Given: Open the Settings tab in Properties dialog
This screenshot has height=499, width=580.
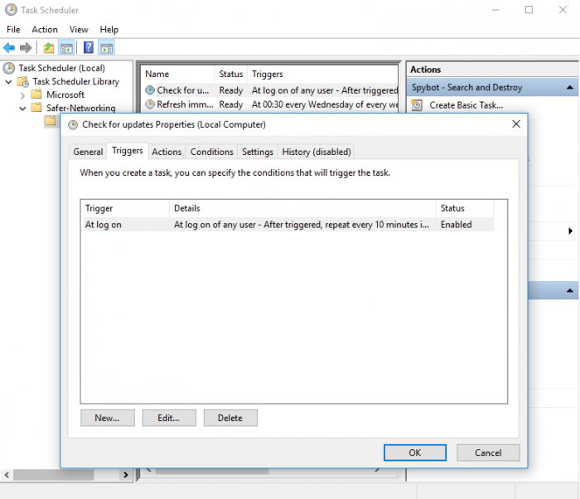Looking at the screenshot, I should click(x=258, y=152).
